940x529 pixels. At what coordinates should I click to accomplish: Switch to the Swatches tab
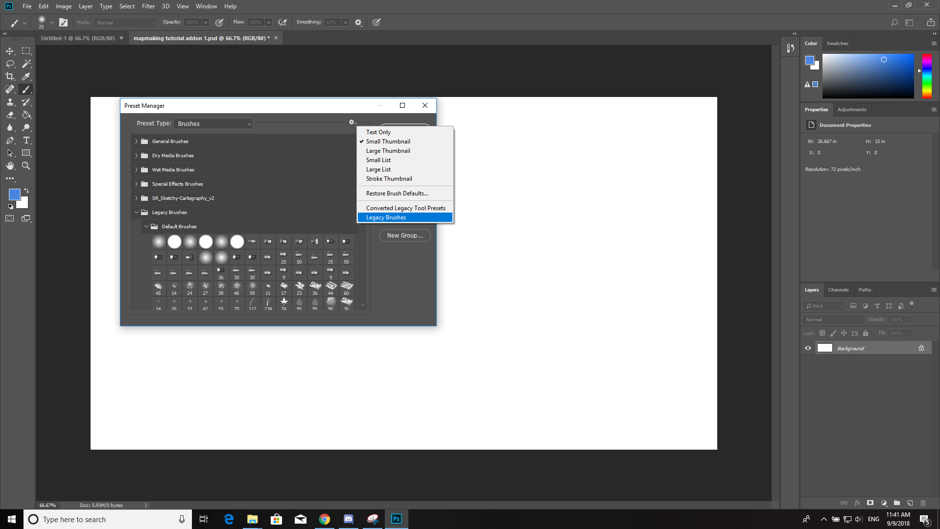point(837,44)
